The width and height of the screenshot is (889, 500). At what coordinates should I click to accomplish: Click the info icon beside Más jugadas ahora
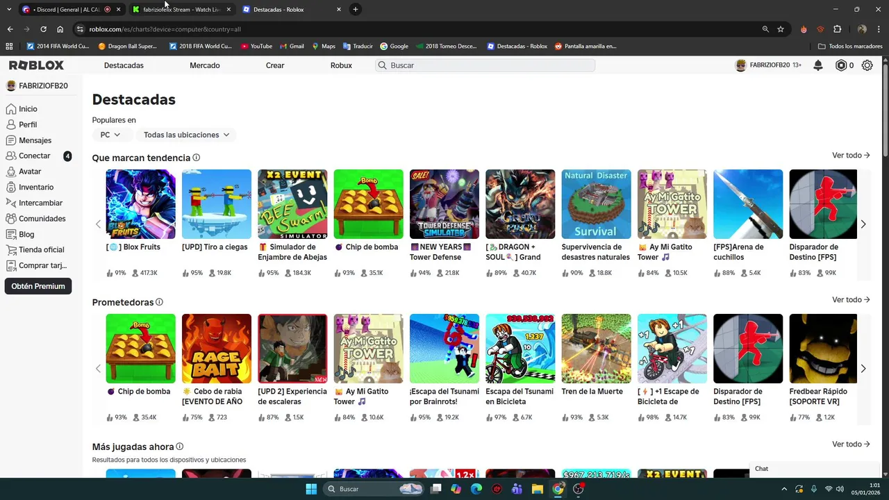tap(180, 447)
